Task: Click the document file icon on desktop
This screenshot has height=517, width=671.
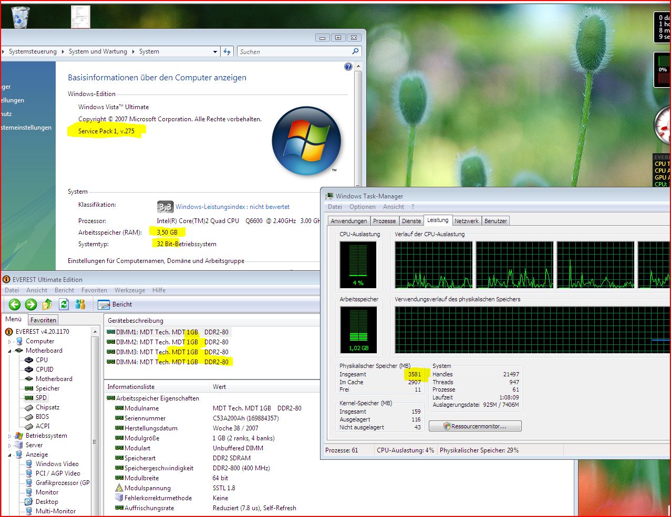Action: tap(80, 17)
